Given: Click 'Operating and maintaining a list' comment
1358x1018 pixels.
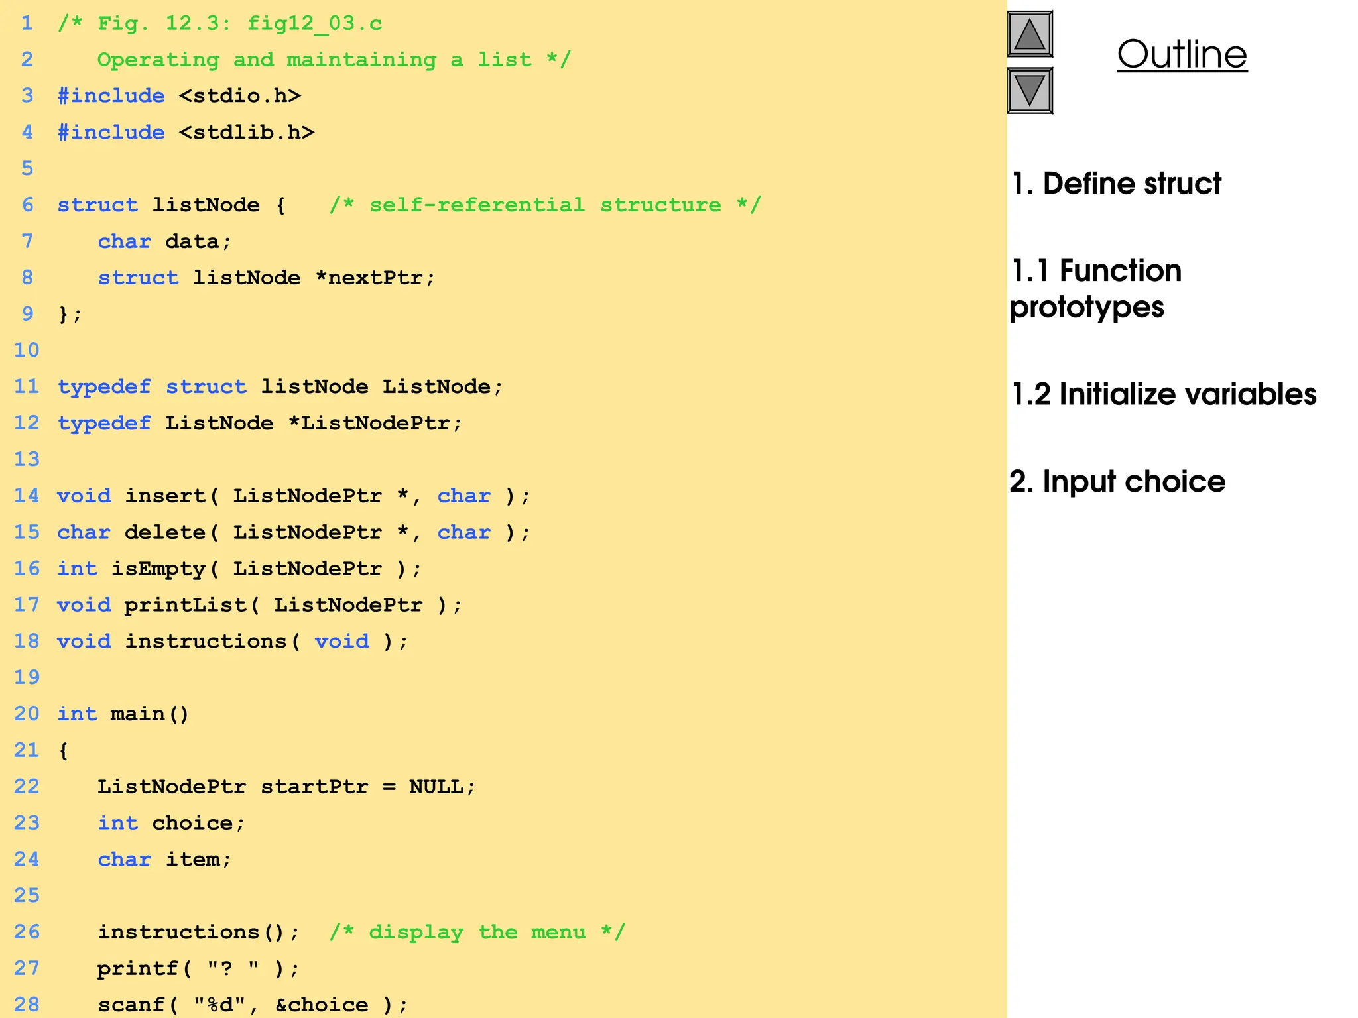Looking at the screenshot, I should tap(334, 60).
